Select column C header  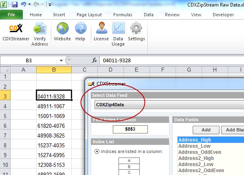coord(84,70)
